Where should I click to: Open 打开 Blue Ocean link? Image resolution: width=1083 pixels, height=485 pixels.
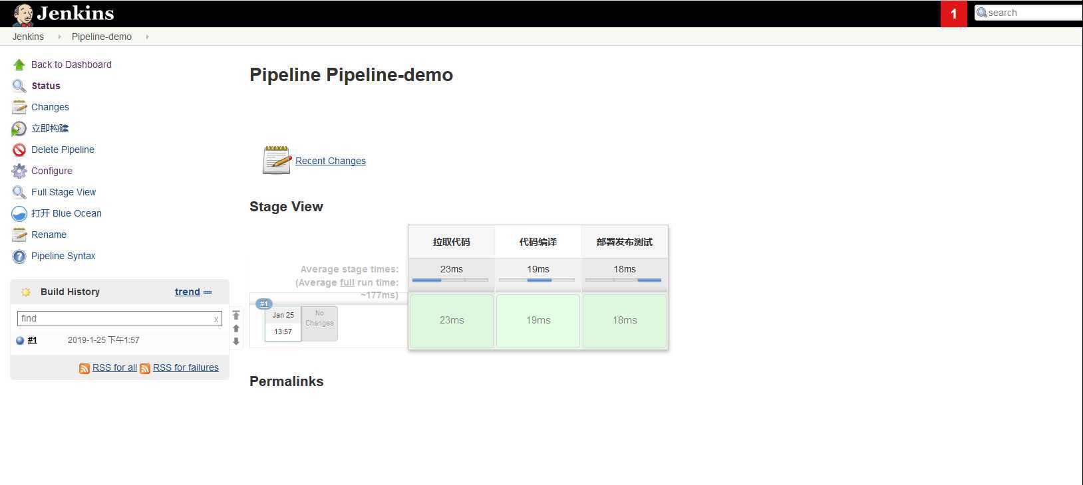[x=67, y=213]
